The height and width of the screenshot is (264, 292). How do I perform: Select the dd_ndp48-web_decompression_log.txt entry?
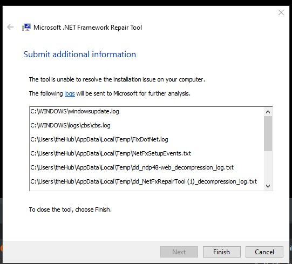[132, 167]
